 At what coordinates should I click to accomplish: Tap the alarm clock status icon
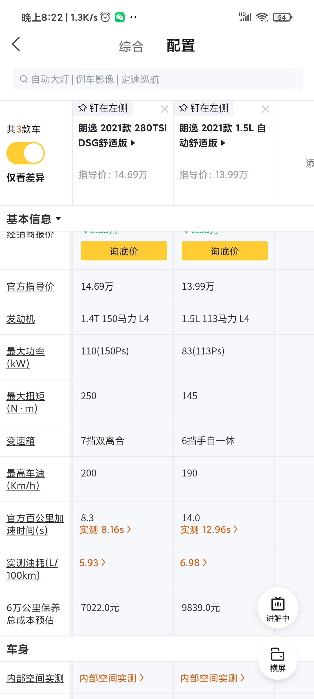coord(105,17)
